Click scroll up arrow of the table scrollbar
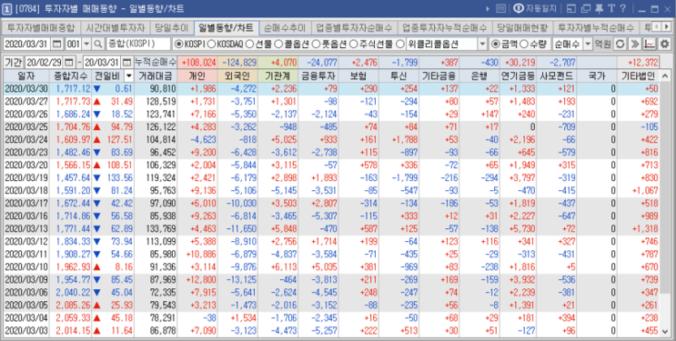 click(x=664, y=75)
